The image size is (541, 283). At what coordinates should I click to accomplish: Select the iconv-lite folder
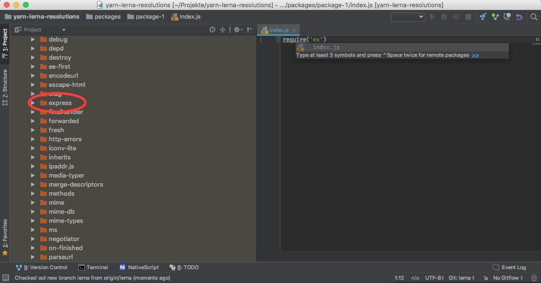coord(63,148)
